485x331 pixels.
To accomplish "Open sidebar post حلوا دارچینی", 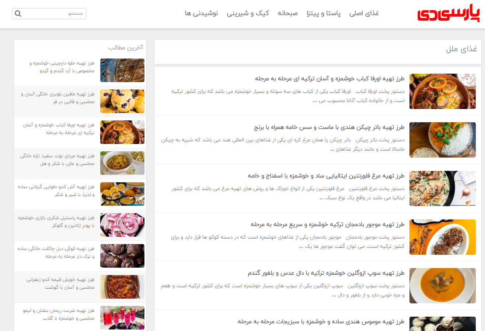I will coord(62,67).
